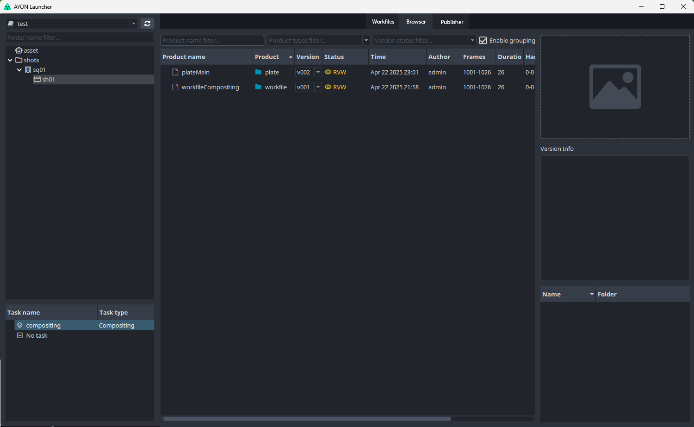Click the RVW eye icon for workfileCompositing
The image size is (694, 427).
coord(328,87)
